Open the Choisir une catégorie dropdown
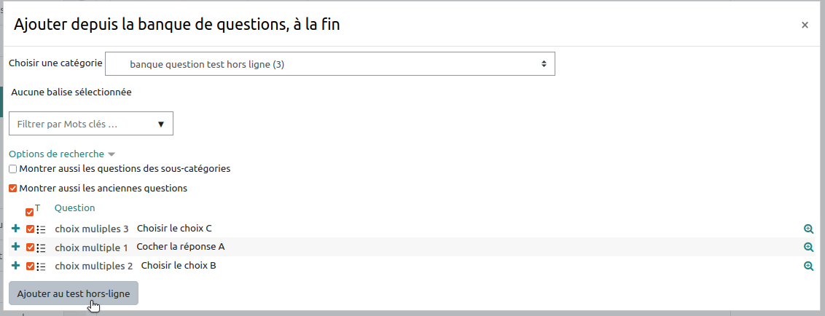This screenshot has width=825, height=316. pyautogui.click(x=330, y=64)
